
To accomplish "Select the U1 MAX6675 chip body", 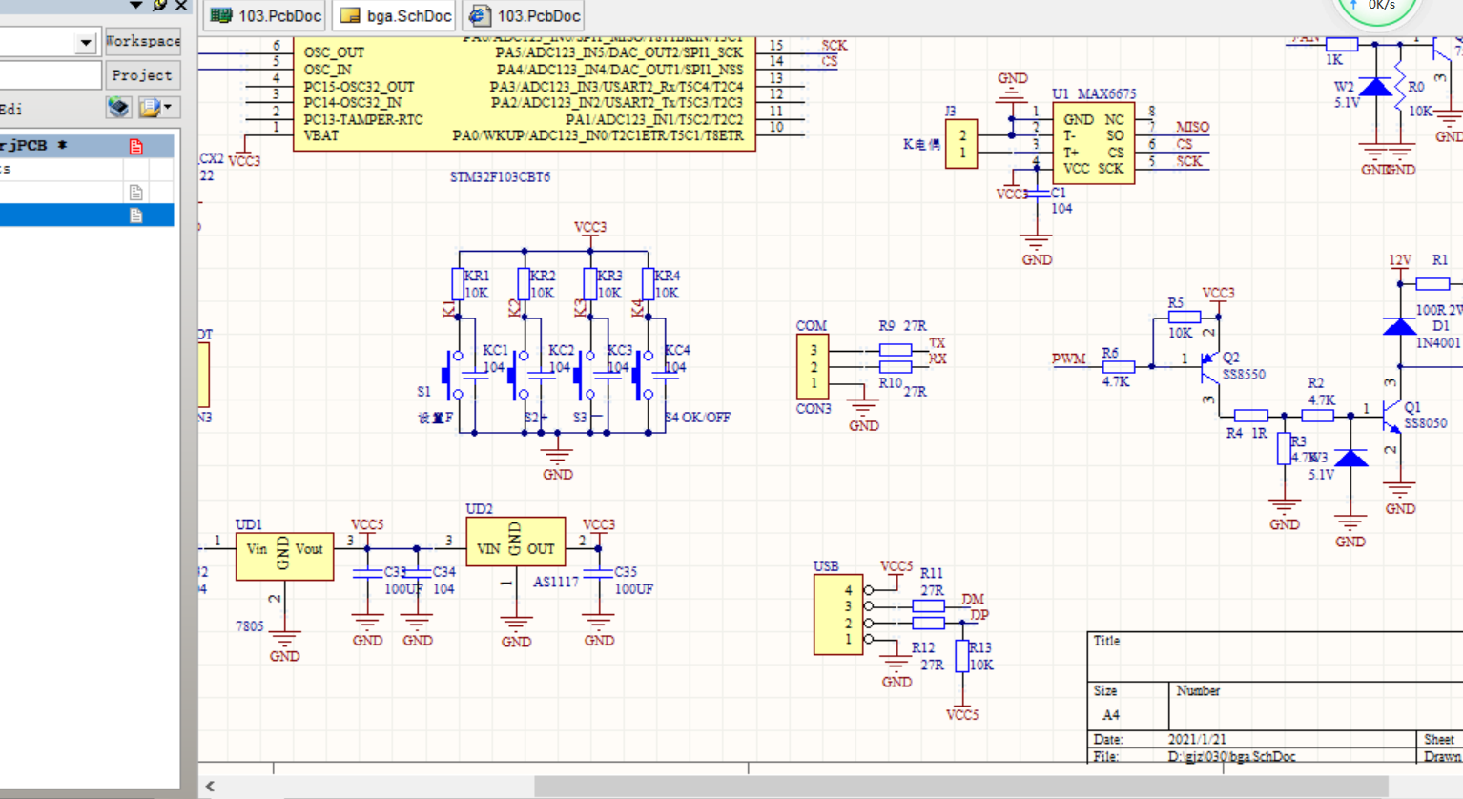I will point(1093,143).
